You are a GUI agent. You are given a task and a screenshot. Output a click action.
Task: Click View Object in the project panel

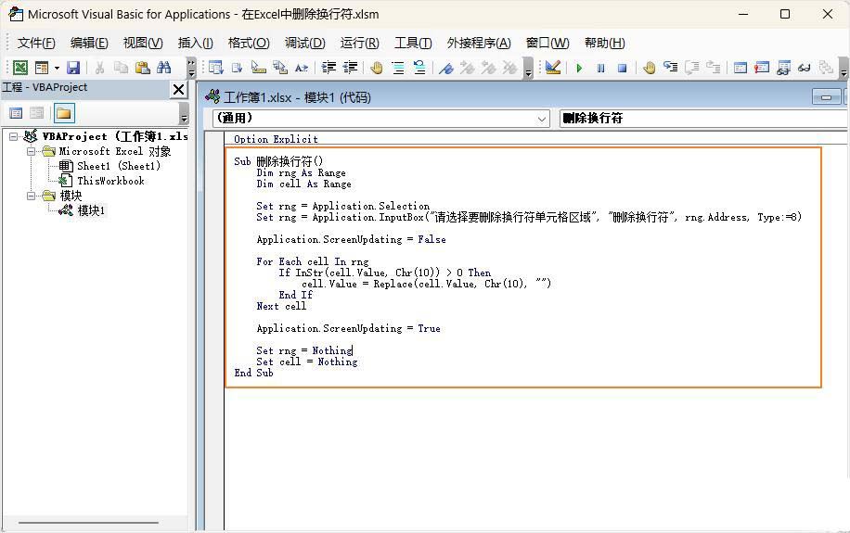pos(37,113)
